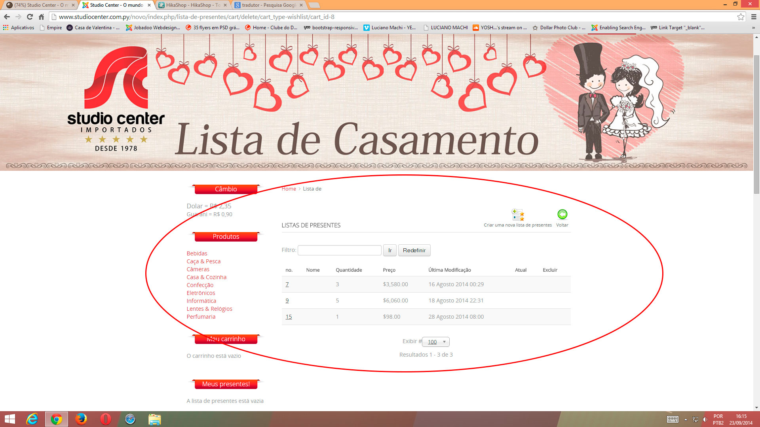
Task: Open Chrome from the taskbar
Action: [x=57, y=419]
